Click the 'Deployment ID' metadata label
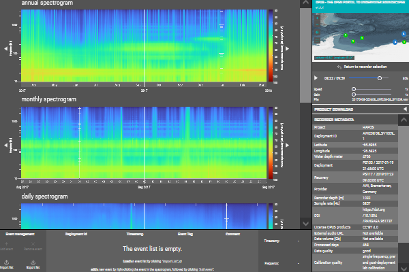The width and height of the screenshot is (409, 272). (x=325, y=136)
